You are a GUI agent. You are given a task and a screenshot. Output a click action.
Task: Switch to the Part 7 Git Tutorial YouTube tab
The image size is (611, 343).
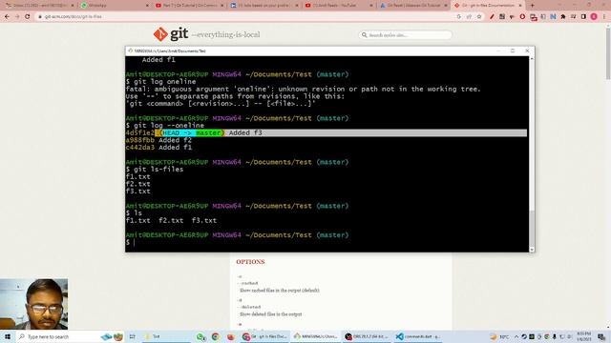tap(189, 6)
